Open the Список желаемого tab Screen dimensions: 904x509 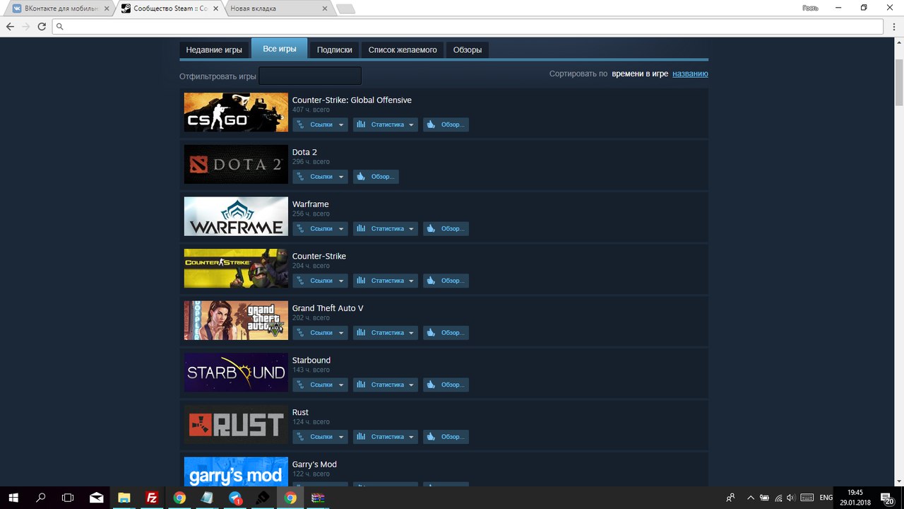(403, 49)
